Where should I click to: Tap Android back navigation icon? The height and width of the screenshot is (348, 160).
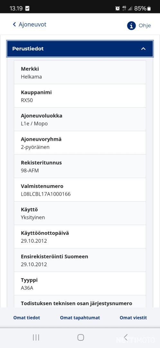126,337
